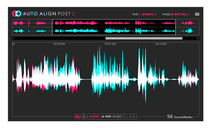Click the pink overview waveform track

click(x=105, y=23)
